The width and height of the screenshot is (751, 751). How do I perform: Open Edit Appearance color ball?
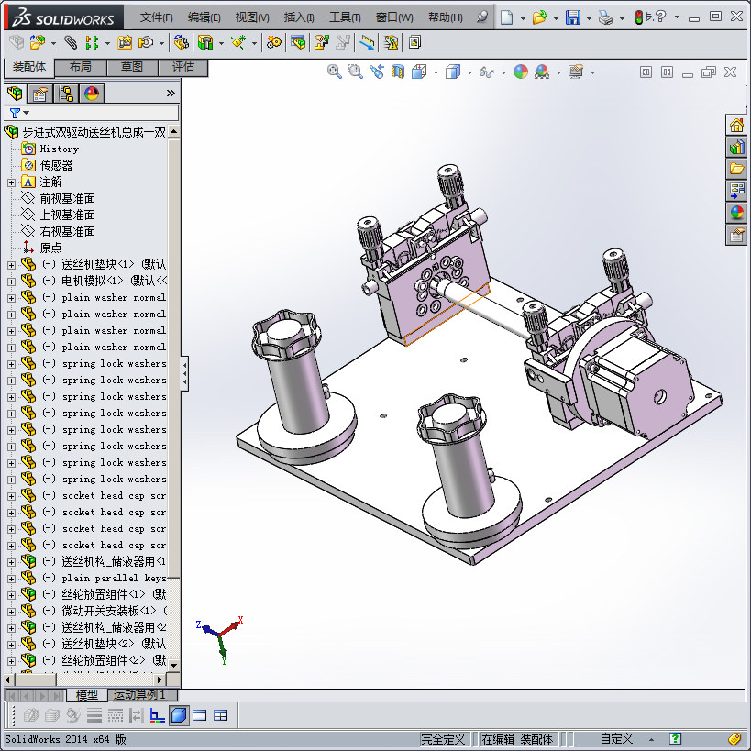coord(521,72)
